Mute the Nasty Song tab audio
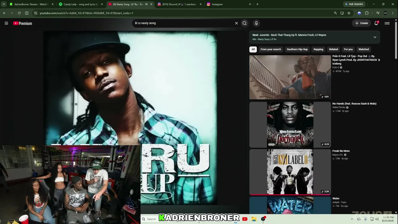The width and height of the screenshot is (398, 224). click(x=146, y=4)
